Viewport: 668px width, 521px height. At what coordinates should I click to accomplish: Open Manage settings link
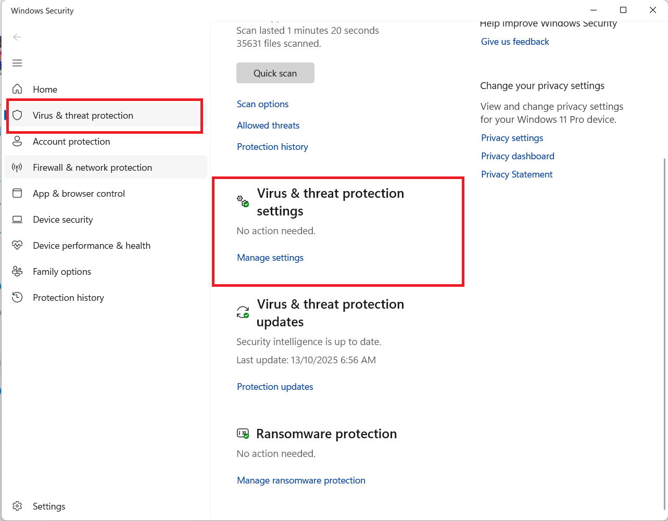point(270,258)
